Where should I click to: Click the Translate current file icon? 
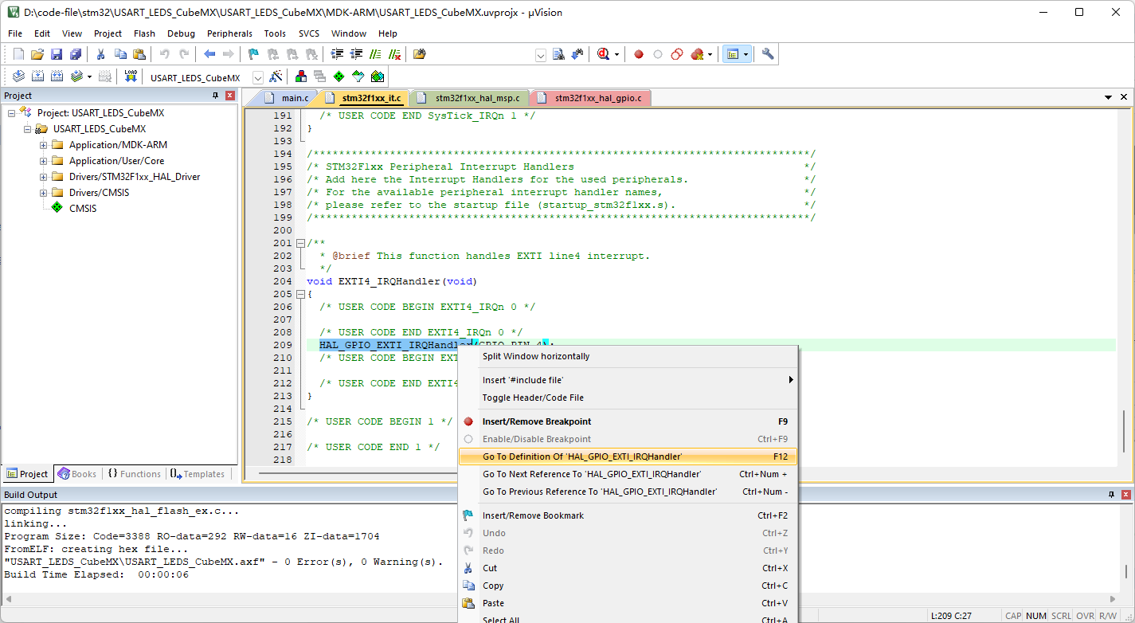point(18,76)
